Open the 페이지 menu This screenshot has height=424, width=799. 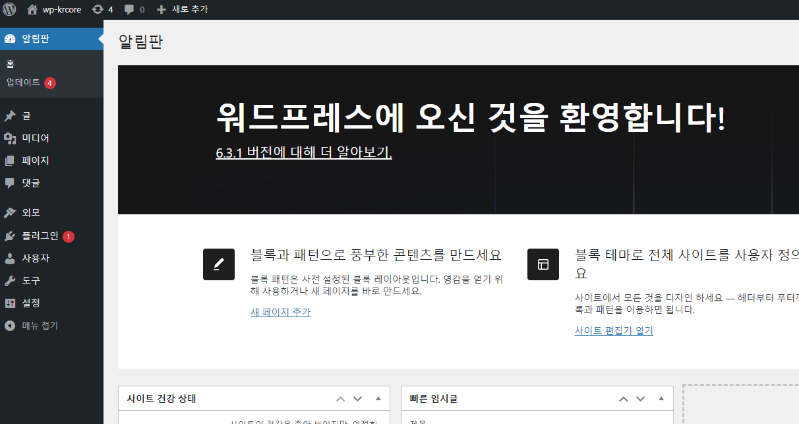pos(51,161)
